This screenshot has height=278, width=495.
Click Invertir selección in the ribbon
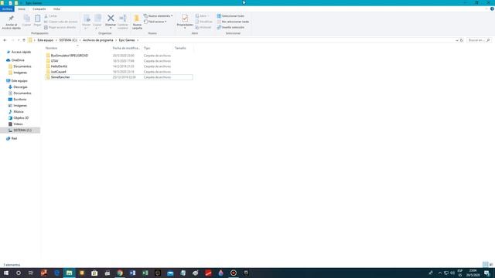(x=230, y=28)
